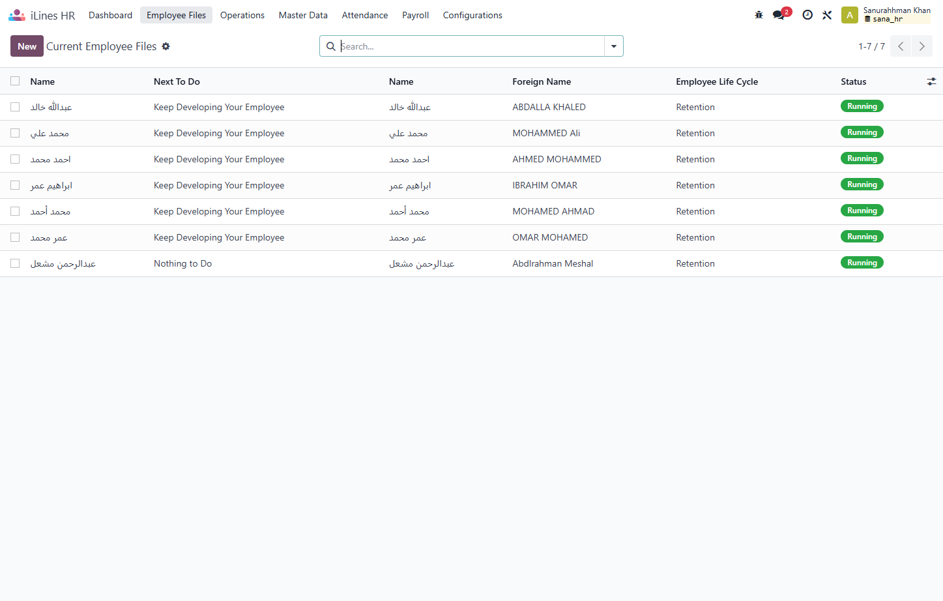Check the MOHAMMED Ali row checkbox
943x601 pixels.
tap(15, 133)
